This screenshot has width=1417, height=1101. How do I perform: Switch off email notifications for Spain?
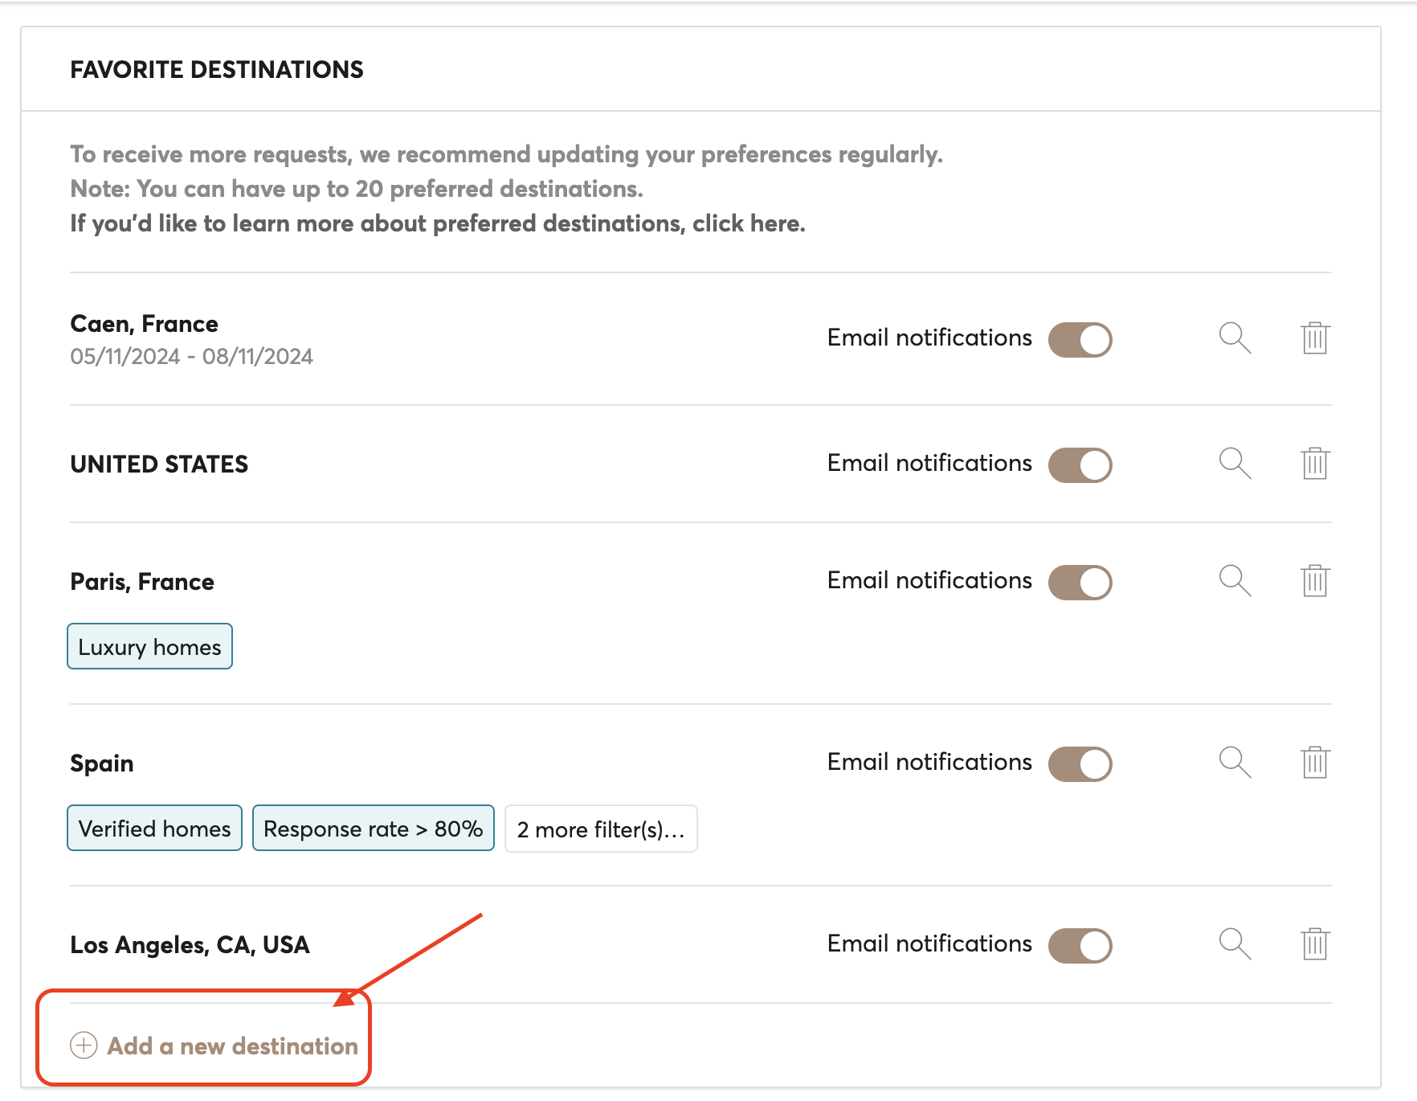click(1080, 764)
